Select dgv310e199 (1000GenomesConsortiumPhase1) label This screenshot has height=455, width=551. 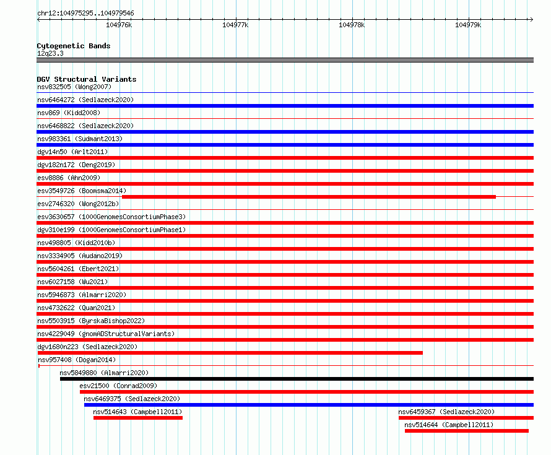[111, 230]
